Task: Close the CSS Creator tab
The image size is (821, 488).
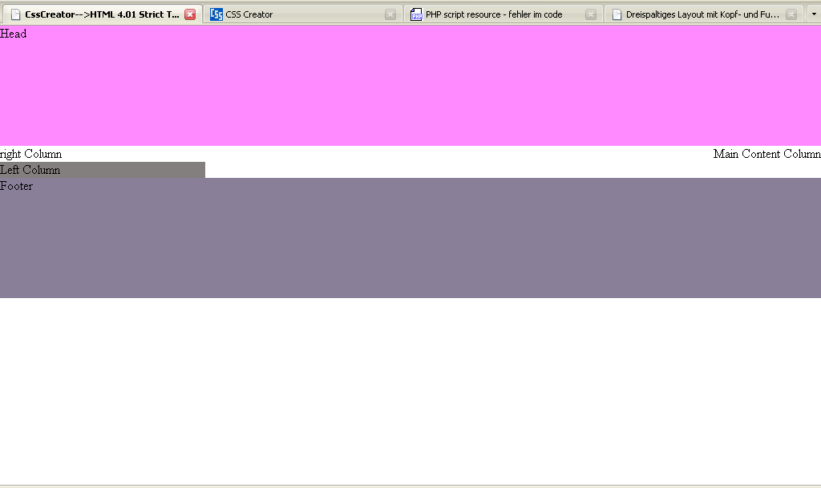Action: (390, 14)
